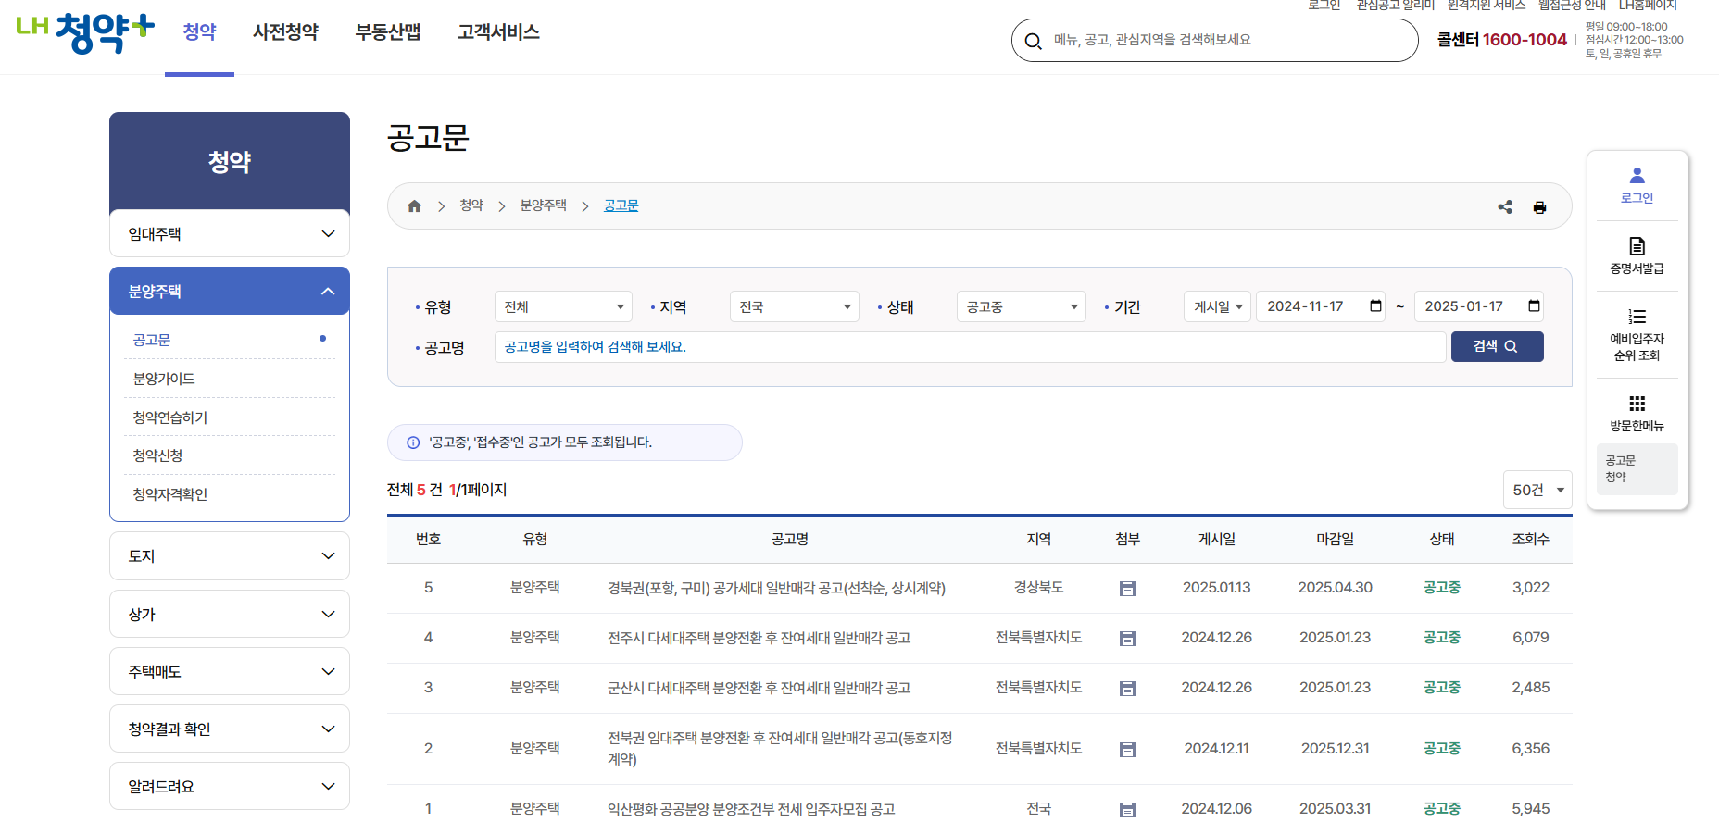Click info icon beside 공고중 notice message

[413, 442]
